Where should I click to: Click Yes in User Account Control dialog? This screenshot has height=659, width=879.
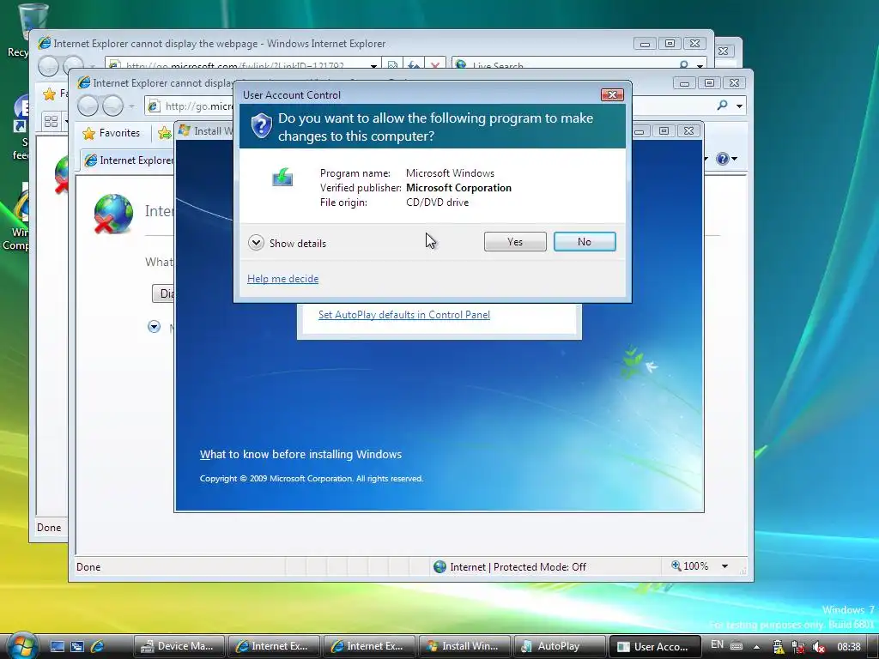515,241
